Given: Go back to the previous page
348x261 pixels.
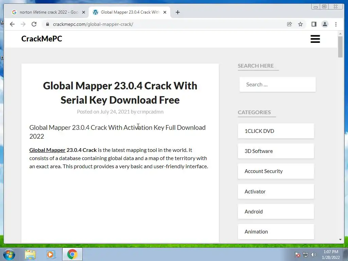Looking at the screenshot, I should point(12,24).
